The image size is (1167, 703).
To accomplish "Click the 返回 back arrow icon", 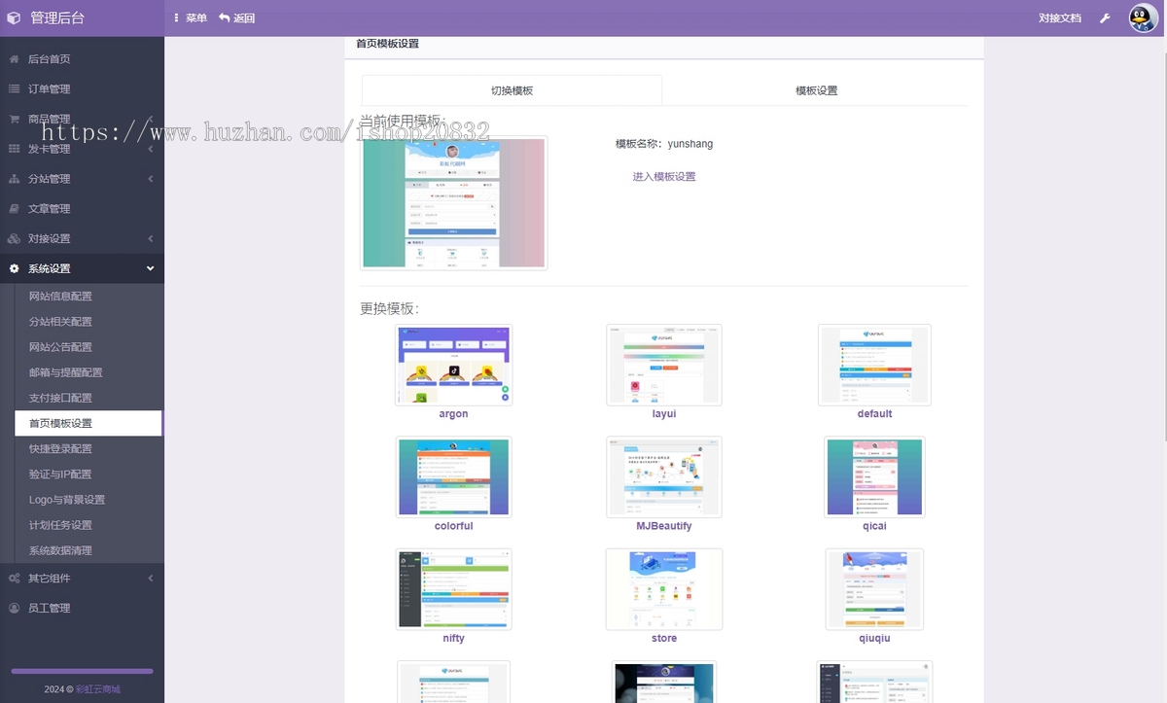I will click(224, 18).
